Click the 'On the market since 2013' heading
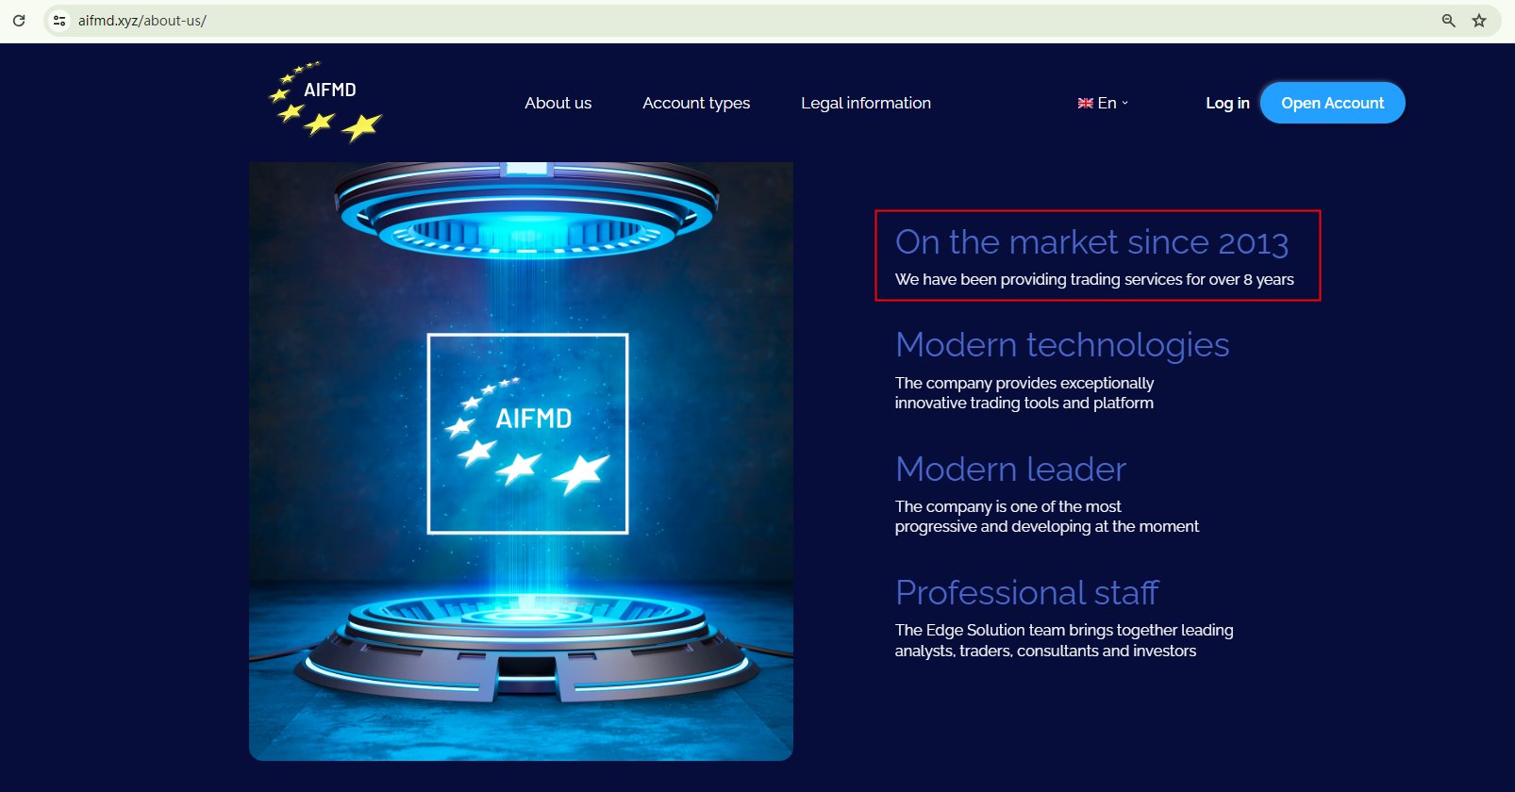The width and height of the screenshot is (1515, 792). 1091,242
